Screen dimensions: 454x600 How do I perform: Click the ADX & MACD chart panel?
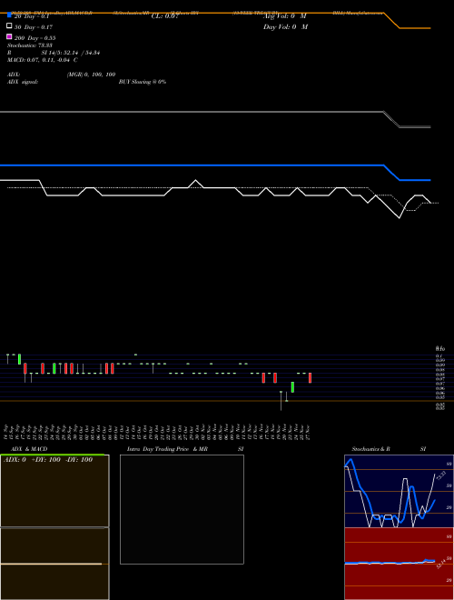coord(54,527)
